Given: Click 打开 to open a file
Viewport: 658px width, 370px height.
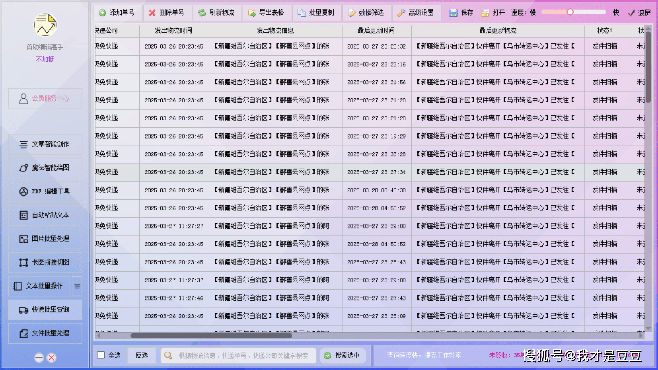Looking at the screenshot, I should (x=493, y=13).
